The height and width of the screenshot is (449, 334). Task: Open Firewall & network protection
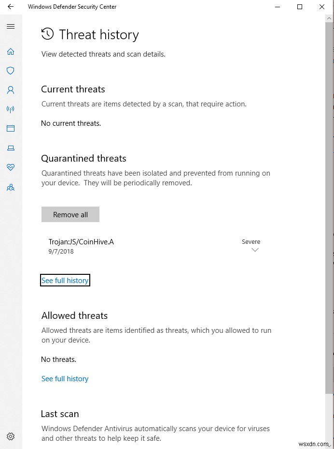(11, 109)
